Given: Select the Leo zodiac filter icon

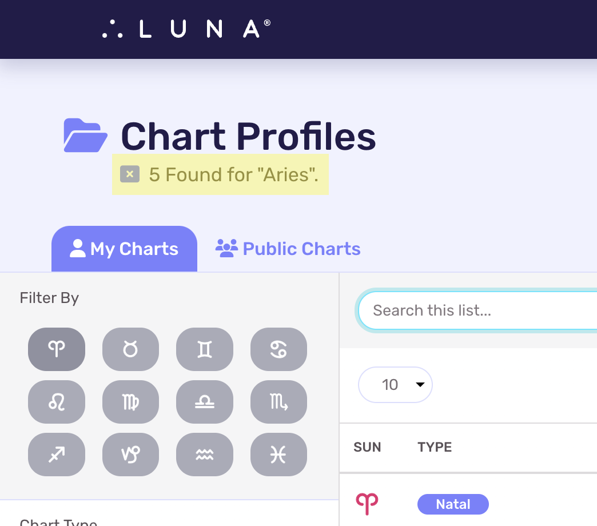Looking at the screenshot, I should pyautogui.click(x=57, y=402).
